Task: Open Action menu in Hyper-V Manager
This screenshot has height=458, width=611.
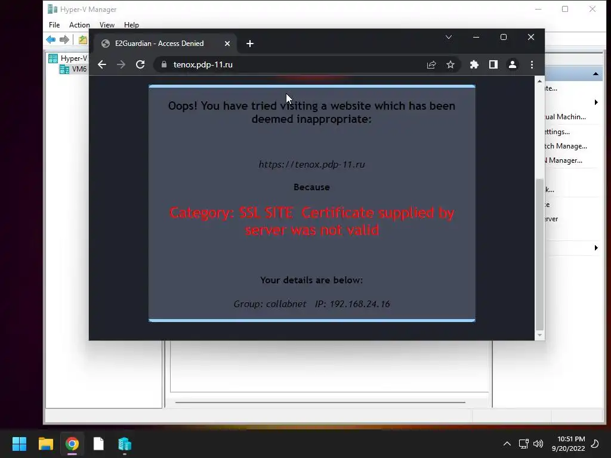Action: coord(79,25)
